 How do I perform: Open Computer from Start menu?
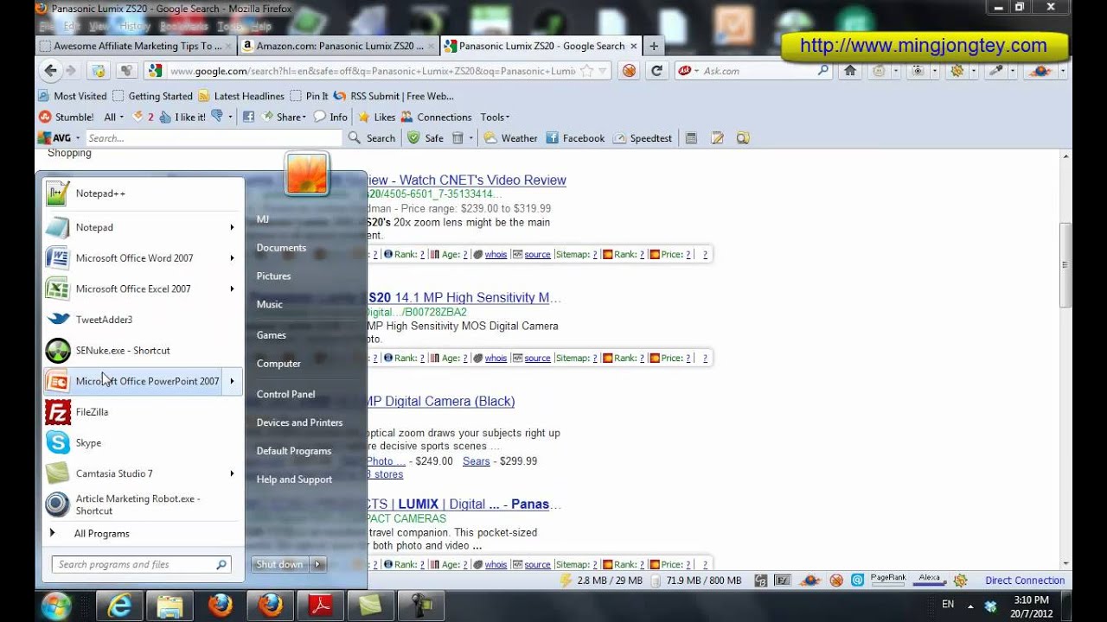point(278,364)
